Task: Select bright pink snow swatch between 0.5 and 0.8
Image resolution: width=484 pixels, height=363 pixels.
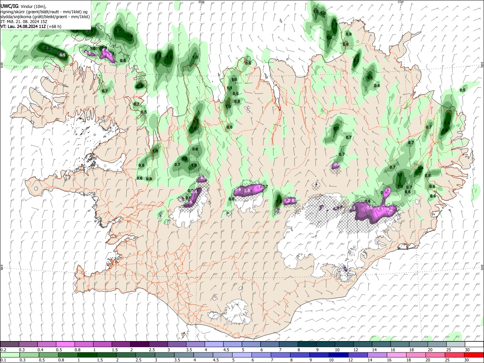Action: [65, 344]
